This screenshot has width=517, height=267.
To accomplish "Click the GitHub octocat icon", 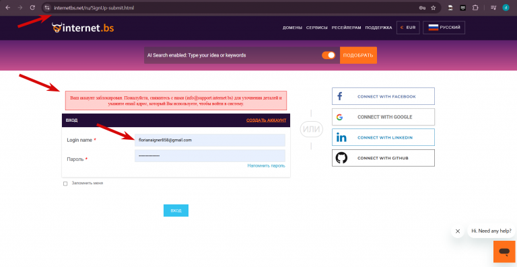I will tap(341, 158).
